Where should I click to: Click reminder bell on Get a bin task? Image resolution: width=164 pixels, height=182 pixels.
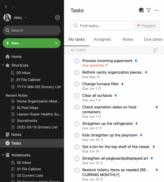(154, 147)
